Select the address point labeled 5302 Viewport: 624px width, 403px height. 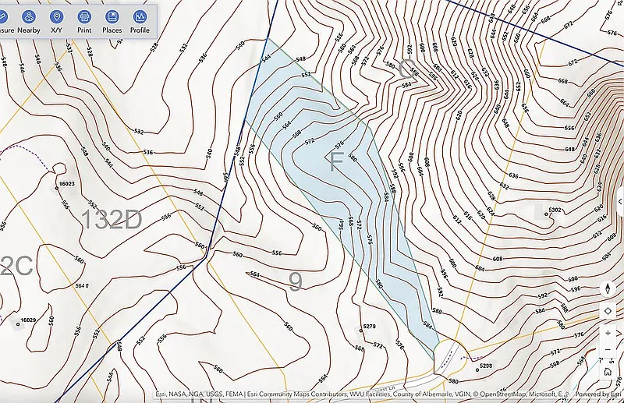click(545, 212)
